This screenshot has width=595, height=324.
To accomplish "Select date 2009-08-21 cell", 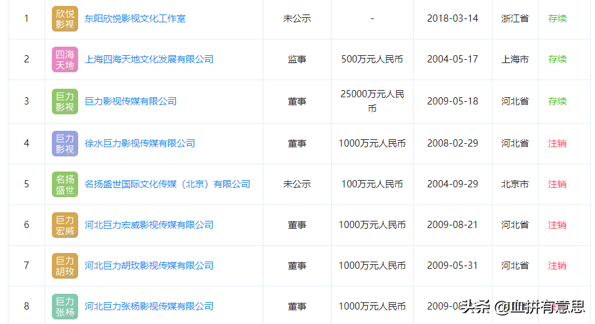I will coord(452,225).
